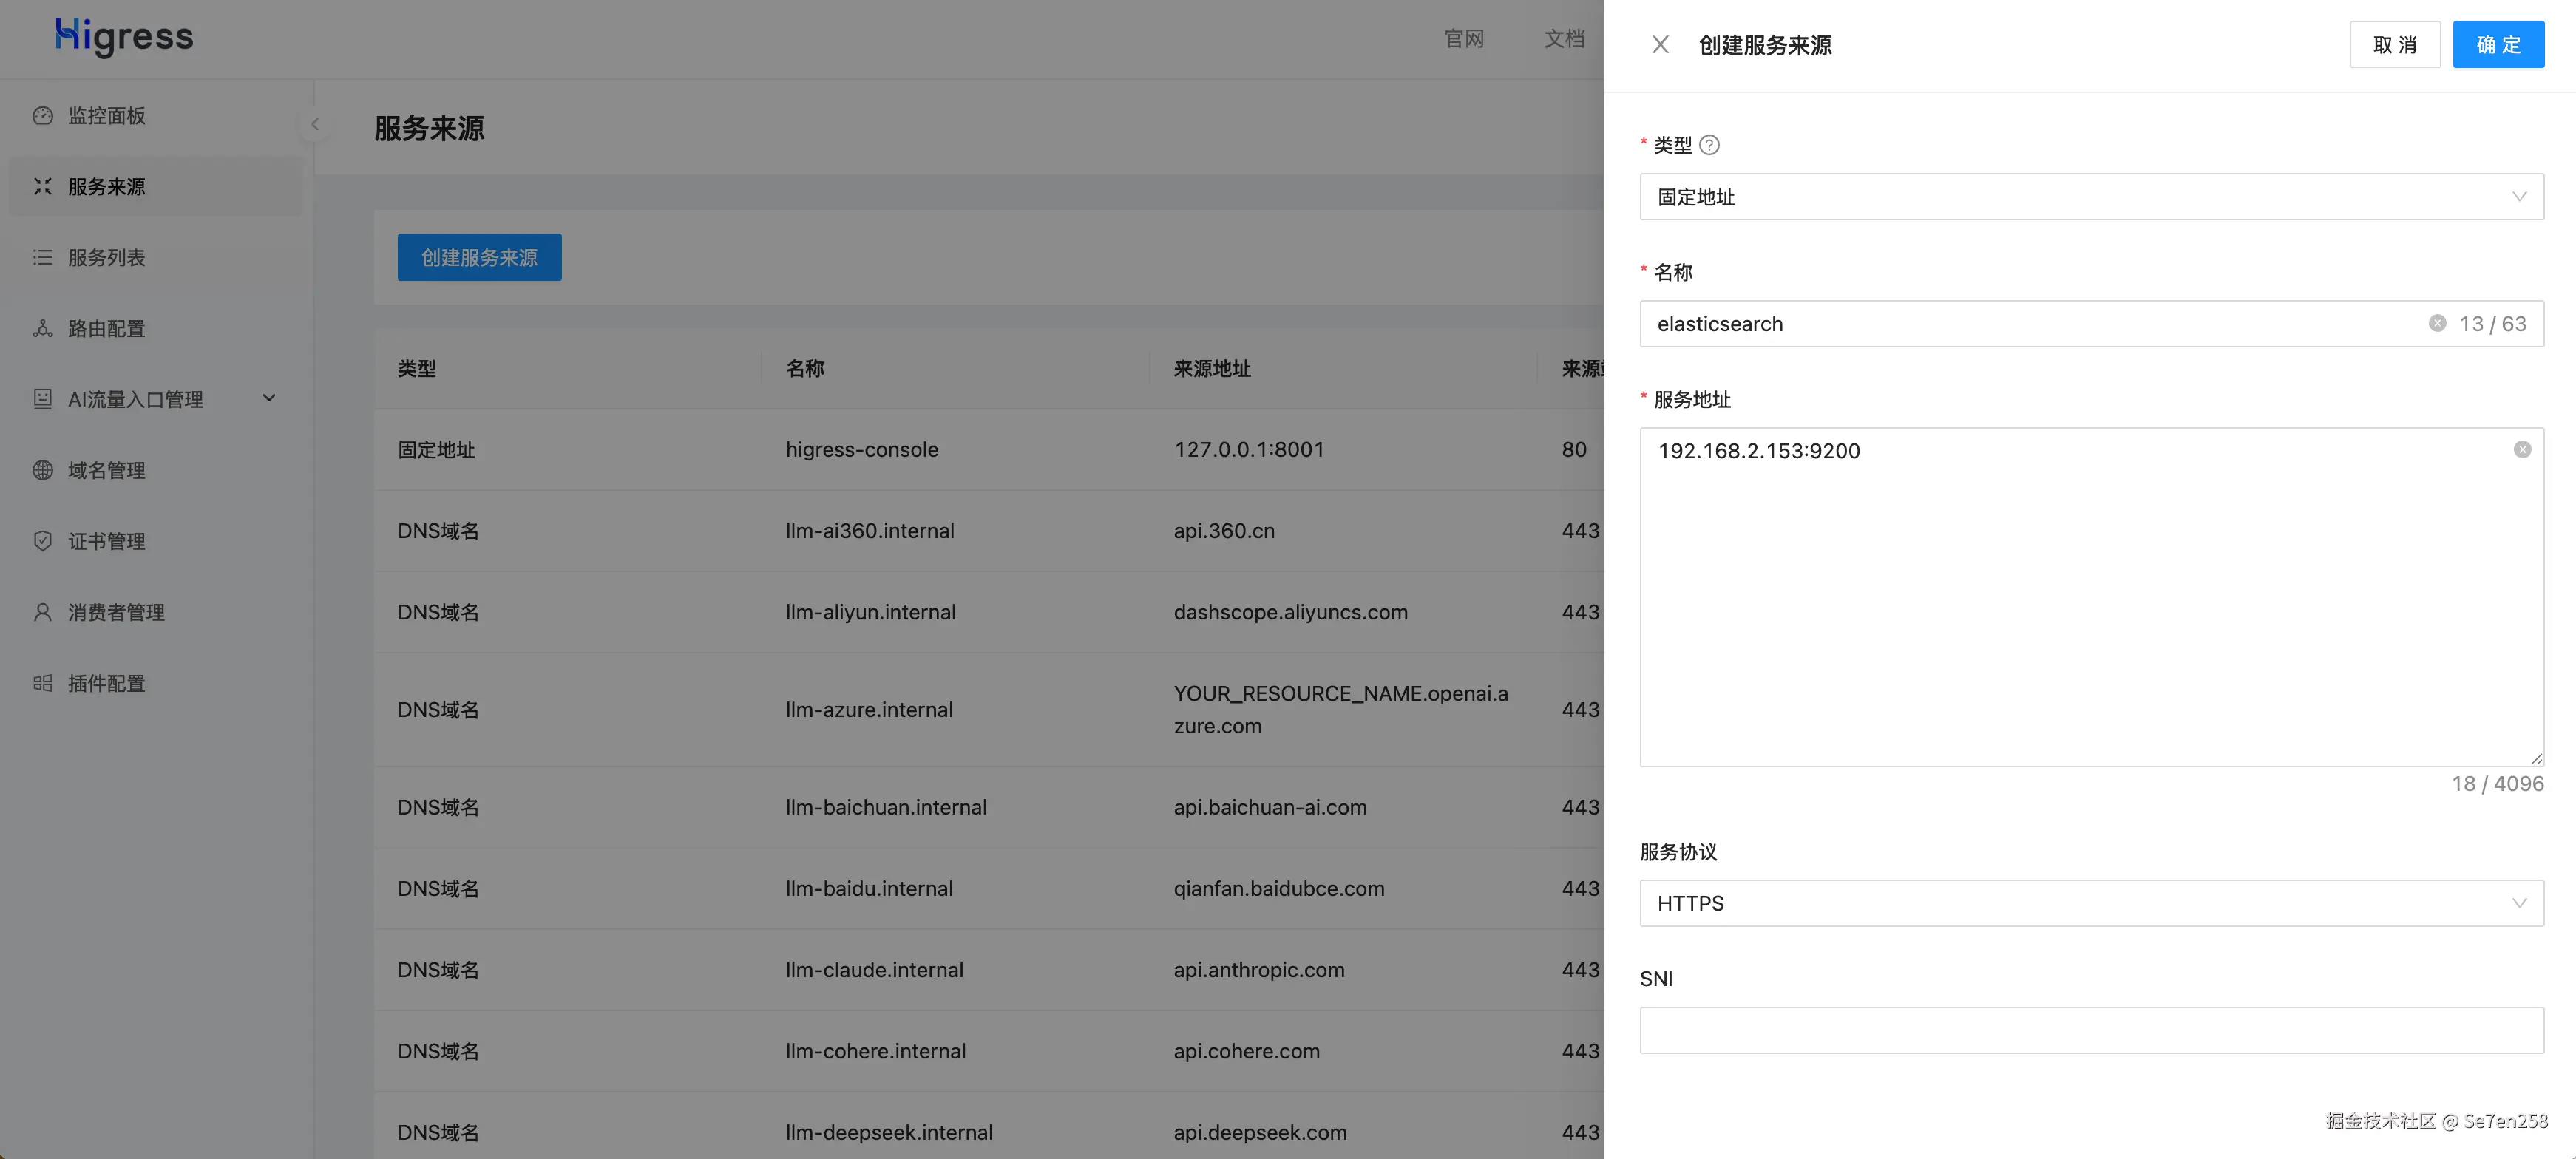Click the shield icon beside 证书管理
Viewport: 2576px width, 1159px height.
pyautogui.click(x=42, y=541)
